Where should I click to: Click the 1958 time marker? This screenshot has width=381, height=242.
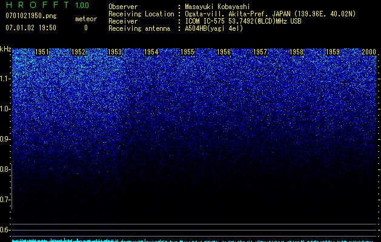296,52
